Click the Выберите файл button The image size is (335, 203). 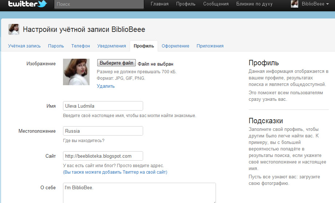117,63
